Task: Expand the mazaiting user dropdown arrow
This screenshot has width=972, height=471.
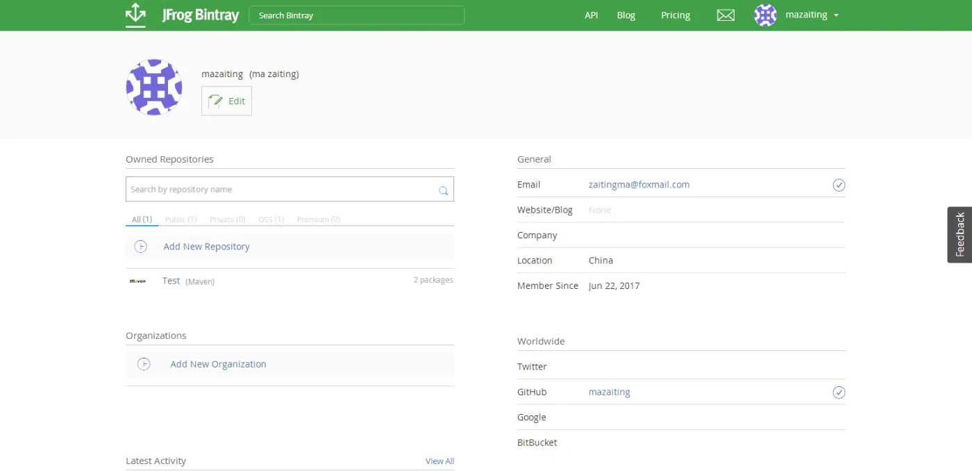Action: [836, 15]
